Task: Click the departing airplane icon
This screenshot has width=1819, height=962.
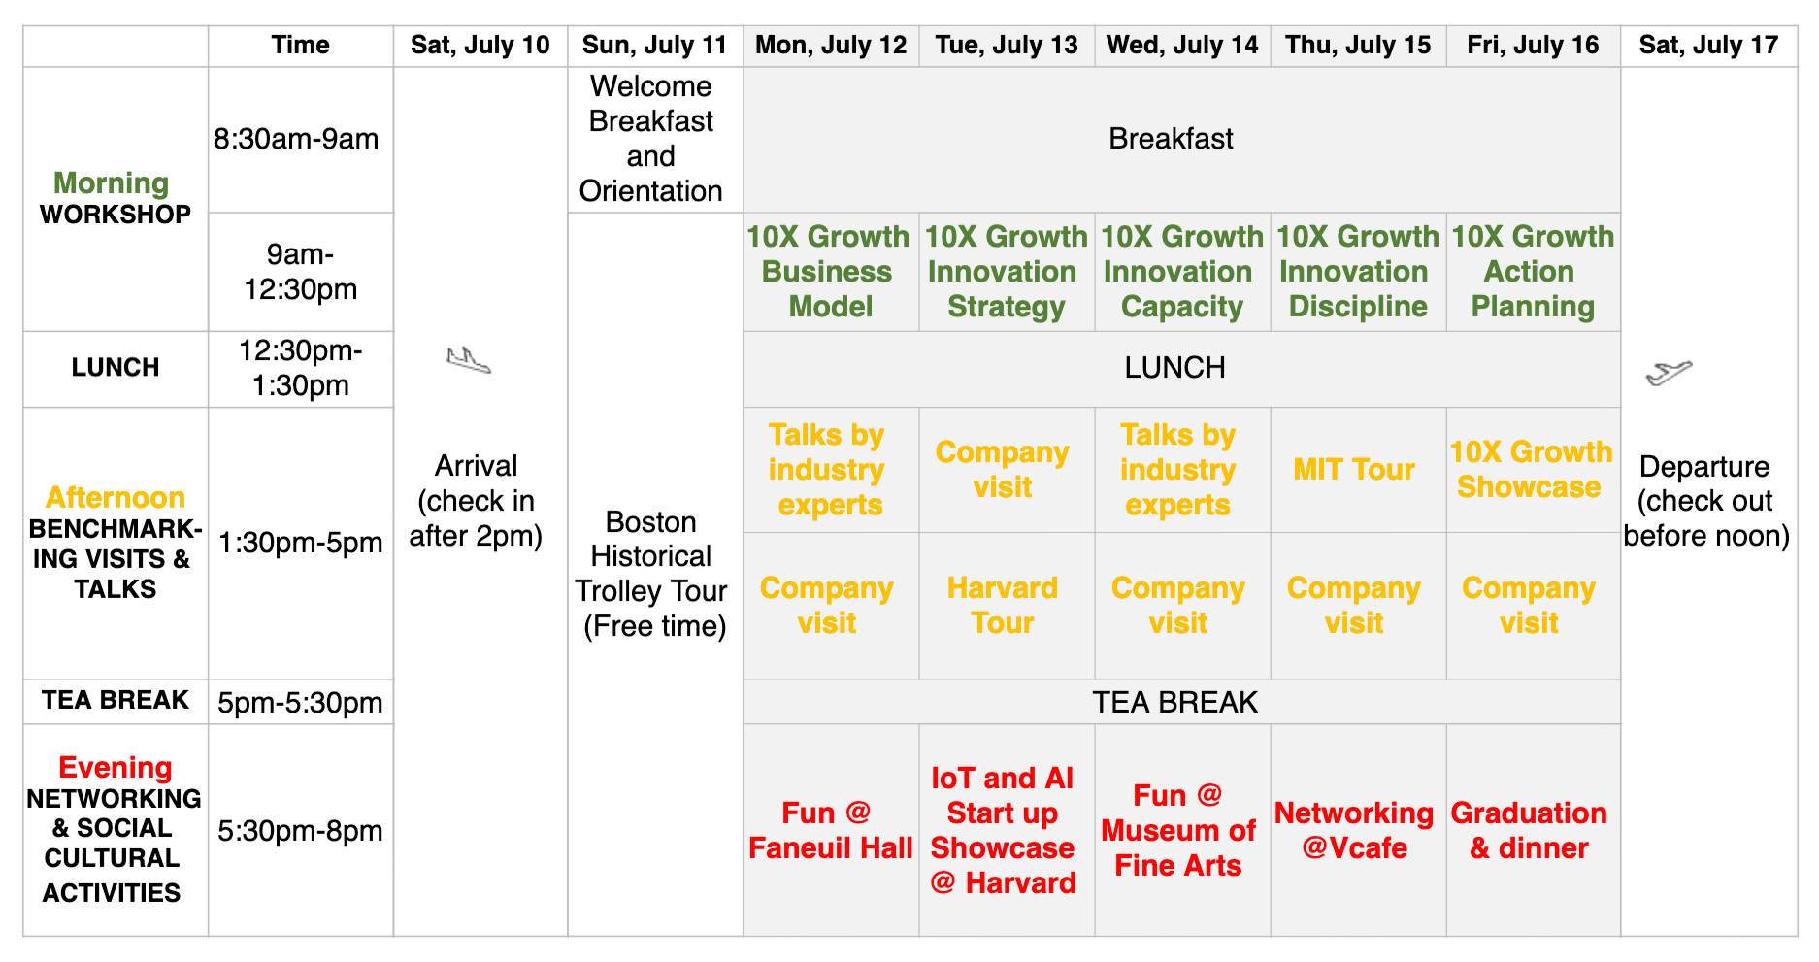Action: click(1669, 372)
